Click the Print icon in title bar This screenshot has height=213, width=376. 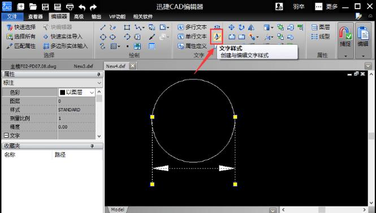tap(70, 7)
